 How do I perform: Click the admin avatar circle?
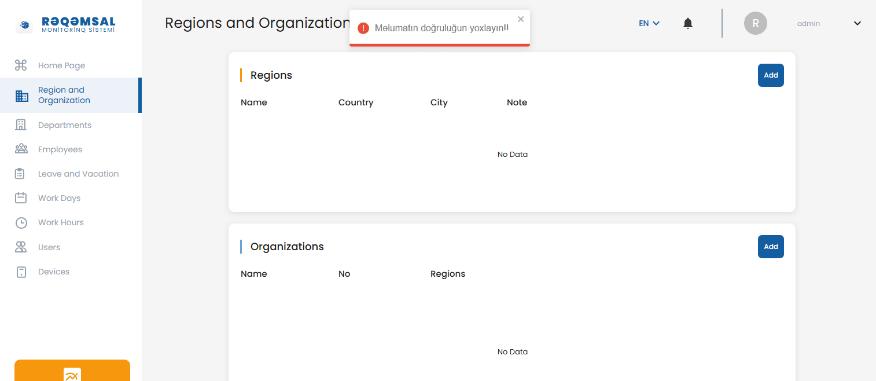pyautogui.click(x=755, y=24)
